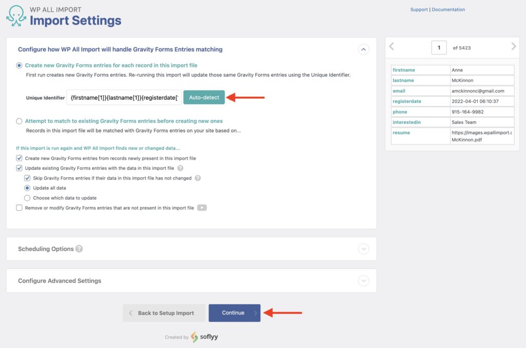Viewport: 526px width, 348px height.
Task: Open help icon beside Skip Gravity Forms entries option
Action: click(198, 178)
